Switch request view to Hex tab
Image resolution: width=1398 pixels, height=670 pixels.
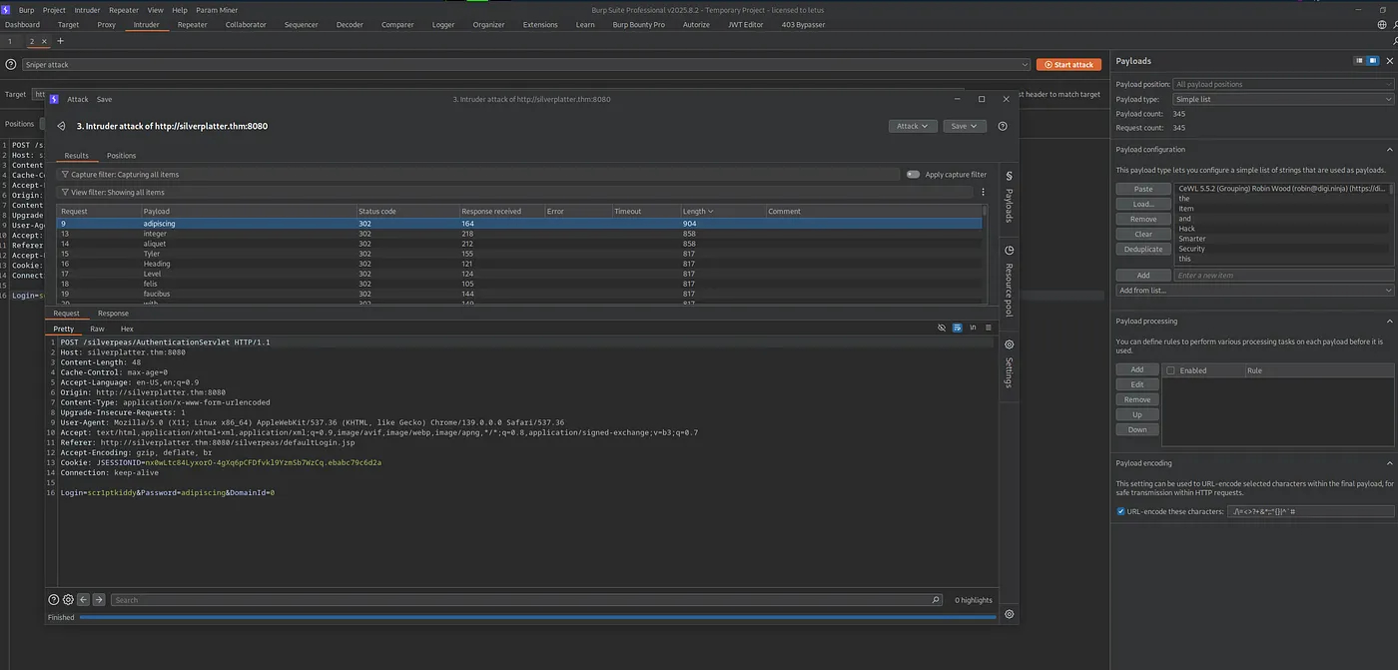pos(127,329)
